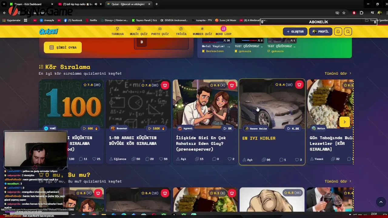Open the Yayıncı Paneli | Kick bookmark
388x218 pixels.
(145, 20)
